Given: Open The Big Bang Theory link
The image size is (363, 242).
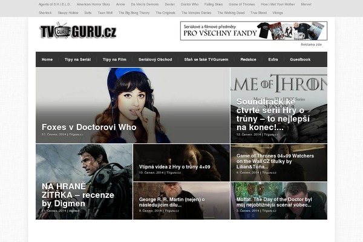Looking at the screenshot, I should 134,13.
